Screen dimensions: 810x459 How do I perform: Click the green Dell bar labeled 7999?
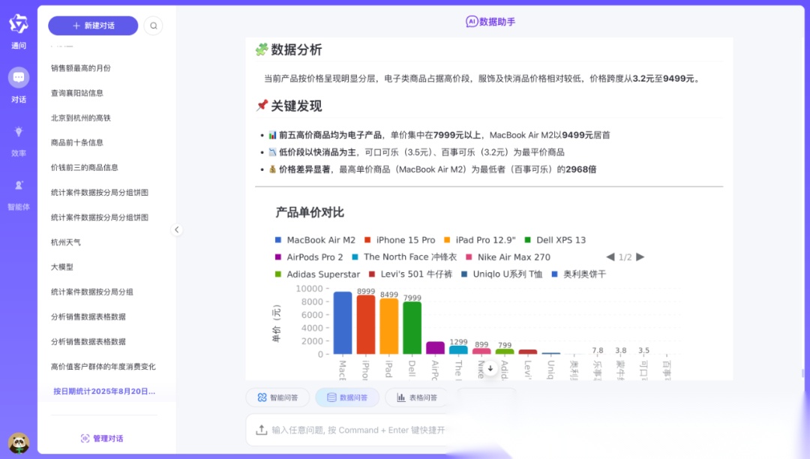coord(412,328)
